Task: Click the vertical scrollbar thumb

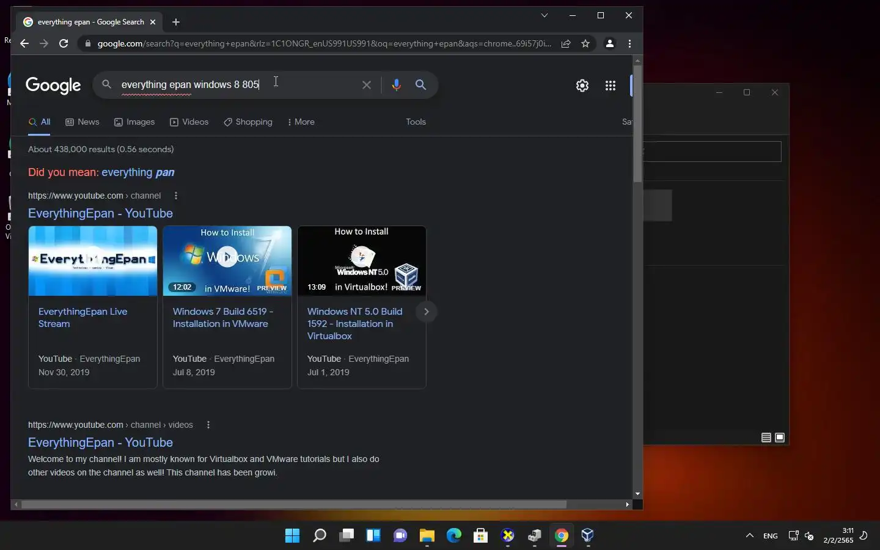Action: (x=637, y=123)
